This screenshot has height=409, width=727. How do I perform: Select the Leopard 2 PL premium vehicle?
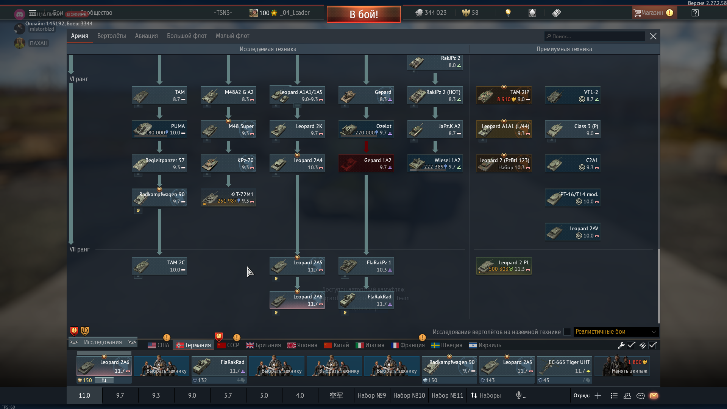click(504, 266)
